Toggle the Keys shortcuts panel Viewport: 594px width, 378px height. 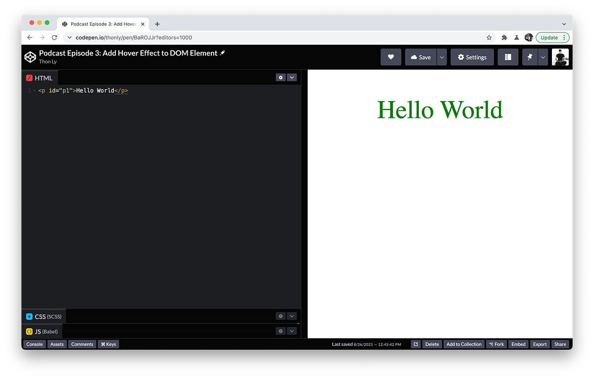pyautogui.click(x=108, y=344)
